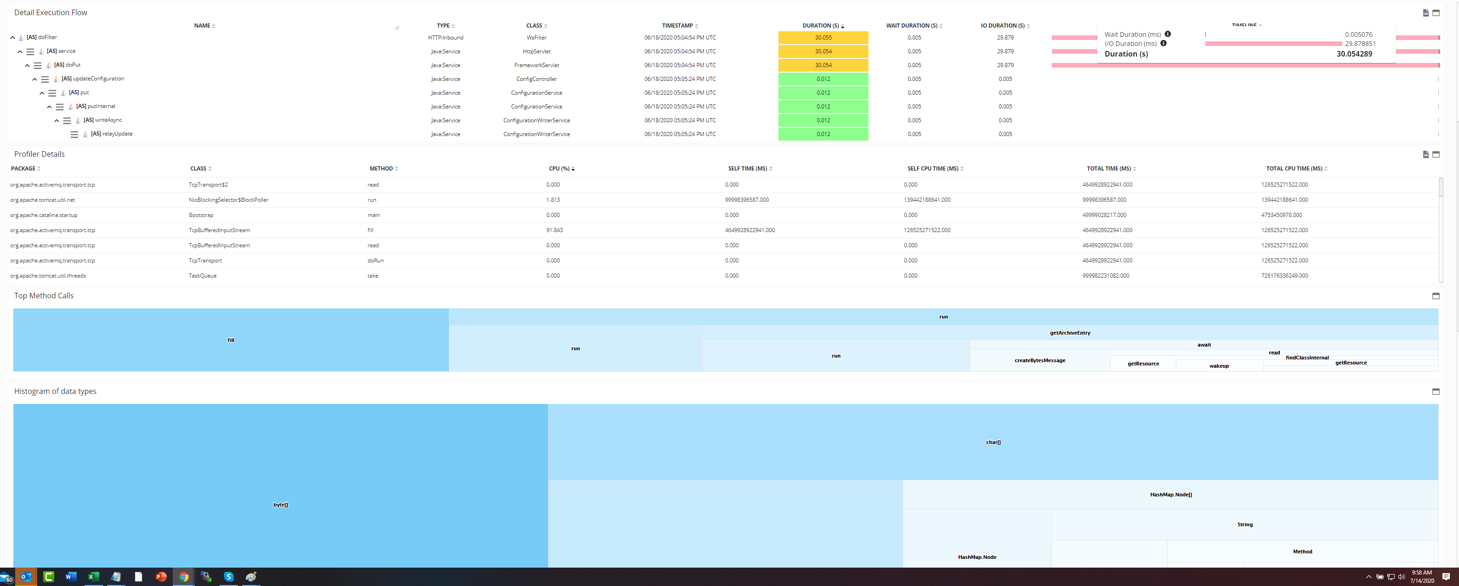Click export icon in Detail Execution Flow
The height and width of the screenshot is (586, 1459).
click(x=1425, y=12)
